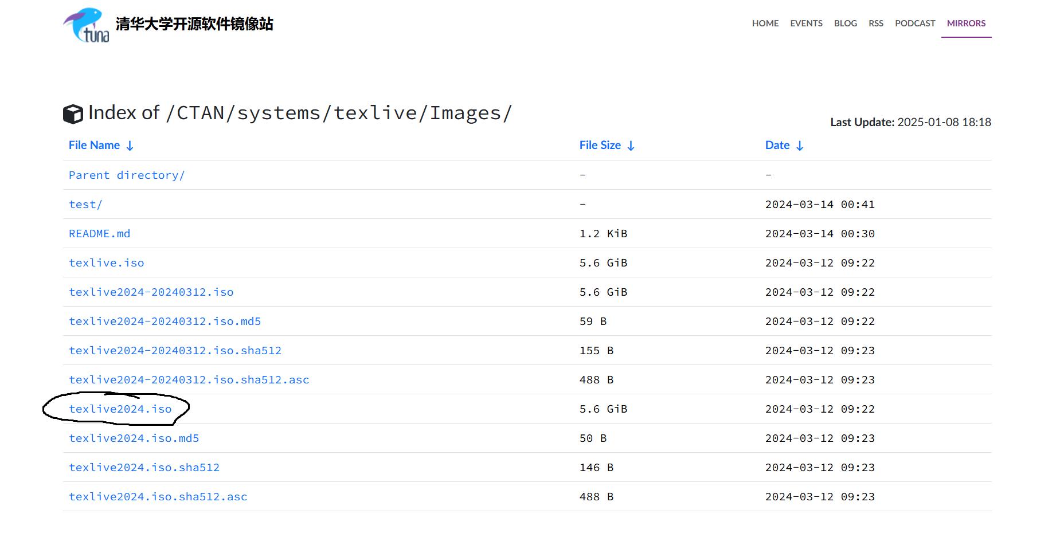The width and height of the screenshot is (1060, 541).
Task: Download texlive.iso
Action: coord(107,263)
